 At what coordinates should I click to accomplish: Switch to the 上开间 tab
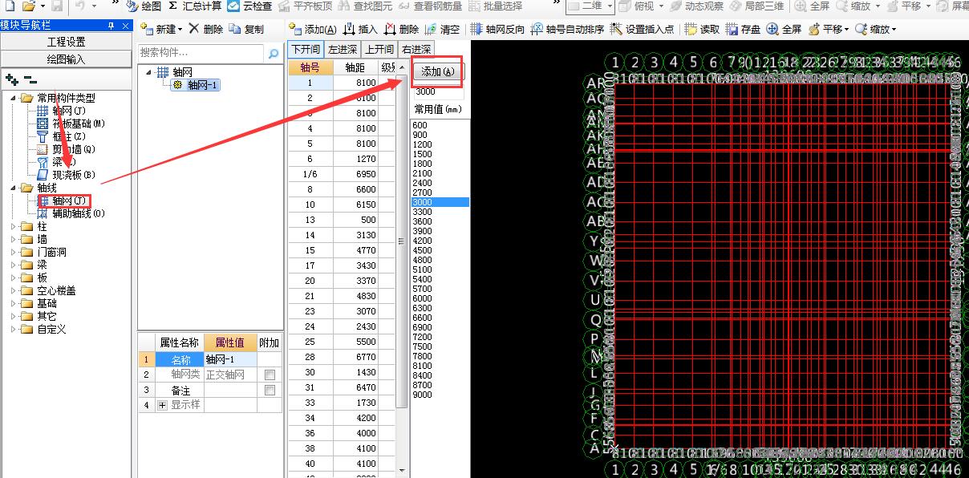tap(379, 50)
